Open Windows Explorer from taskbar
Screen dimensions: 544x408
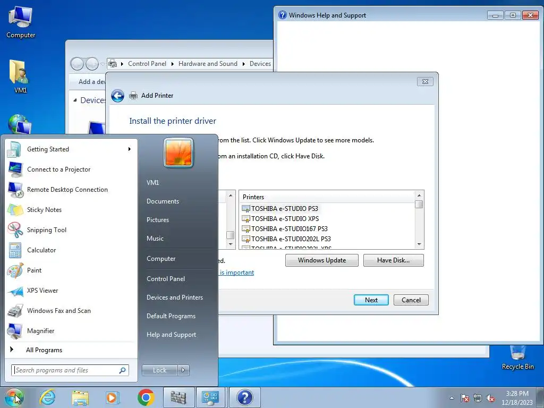coord(80,397)
